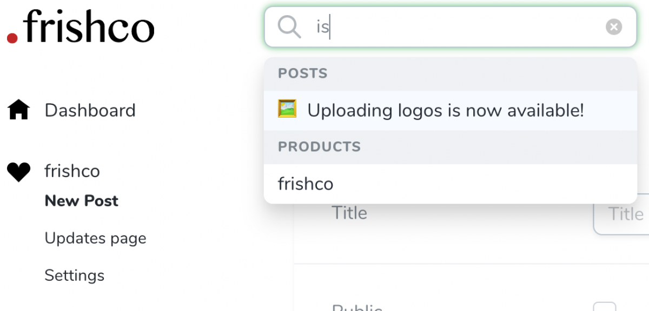
Task: Open "Uploading logos is now available!" post result
Action: (445, 111)
